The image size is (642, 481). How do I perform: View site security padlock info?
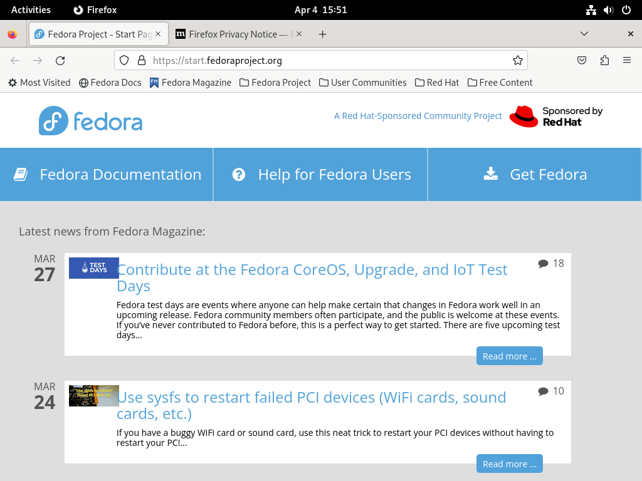(x=142, y=61)
